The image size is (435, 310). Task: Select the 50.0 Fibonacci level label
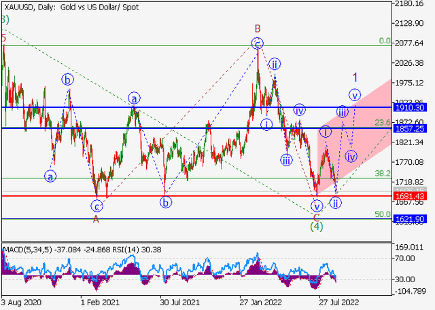383,214
